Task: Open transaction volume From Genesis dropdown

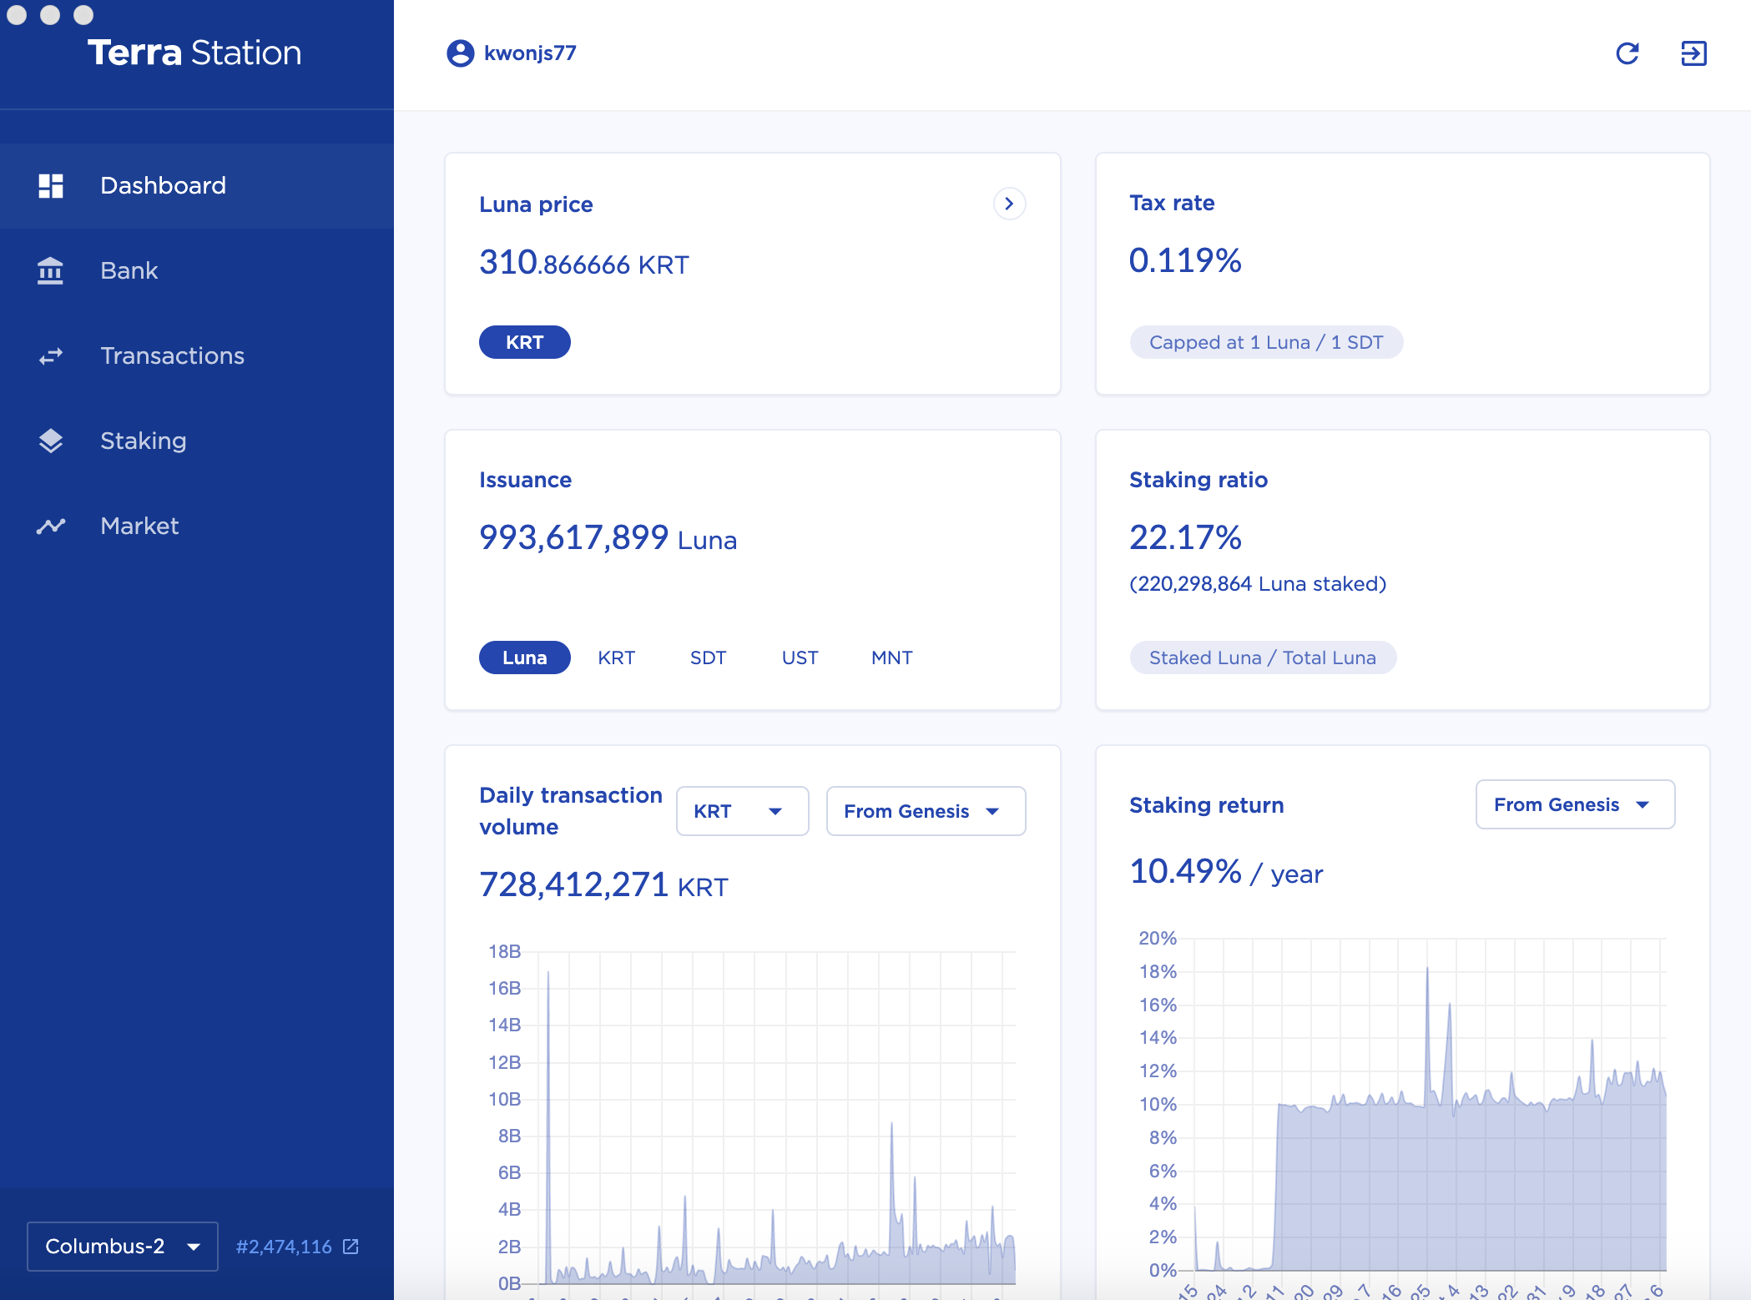Action: click(x=925, y=811)
